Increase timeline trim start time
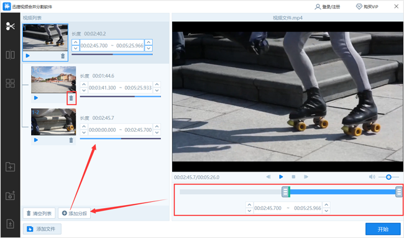The height and width of the screenshot is (238, 404). pyautogui.click(x=249, y=205)
